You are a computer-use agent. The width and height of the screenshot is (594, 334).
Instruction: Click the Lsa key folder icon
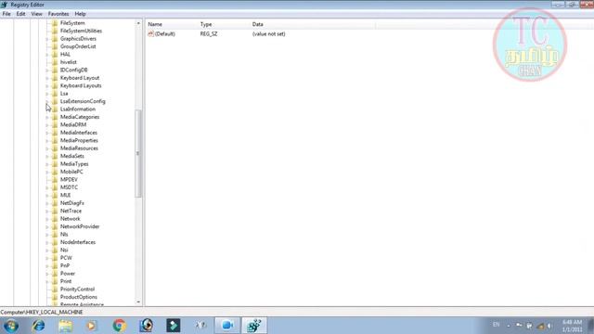click(55, 94)
